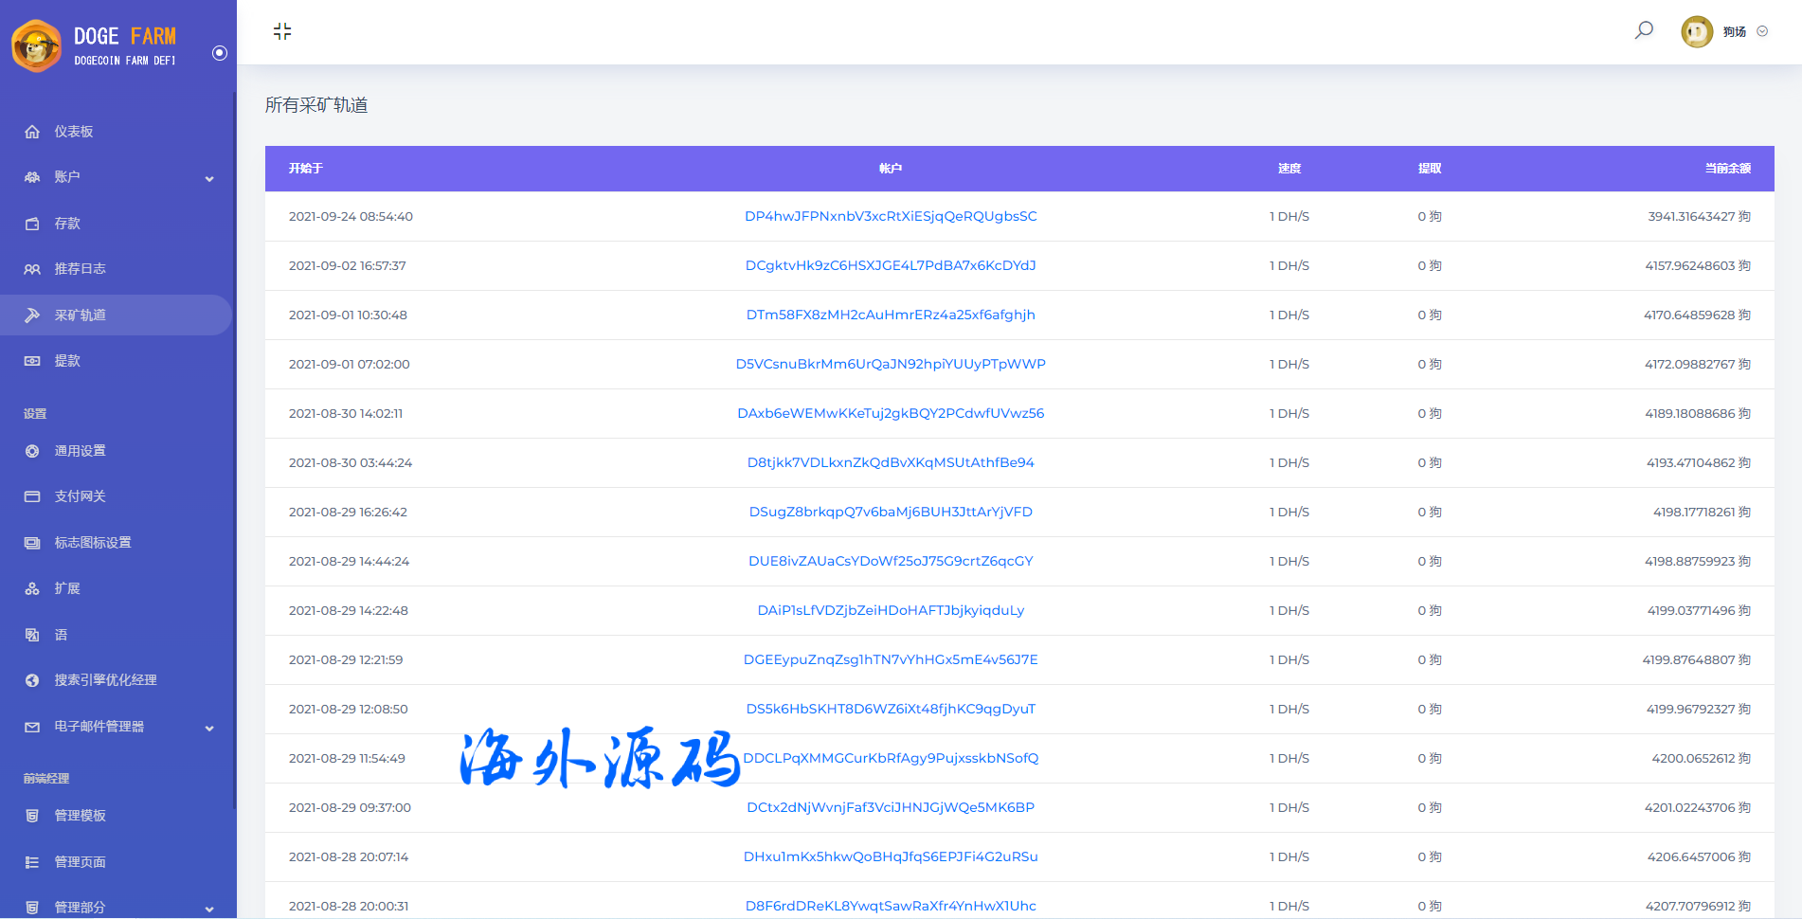The image size is (1802, 919).
Task: Expand the 管理部分 chevron
Action: [209, 909]
